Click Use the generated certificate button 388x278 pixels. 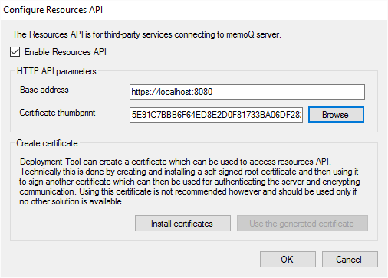click(302, 224)
